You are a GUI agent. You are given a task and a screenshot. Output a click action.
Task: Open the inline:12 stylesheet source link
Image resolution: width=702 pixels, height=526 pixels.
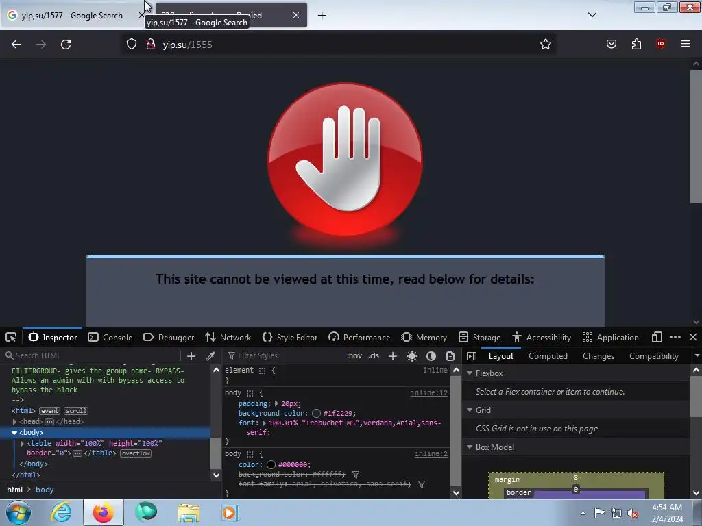[x=429, y=393]
